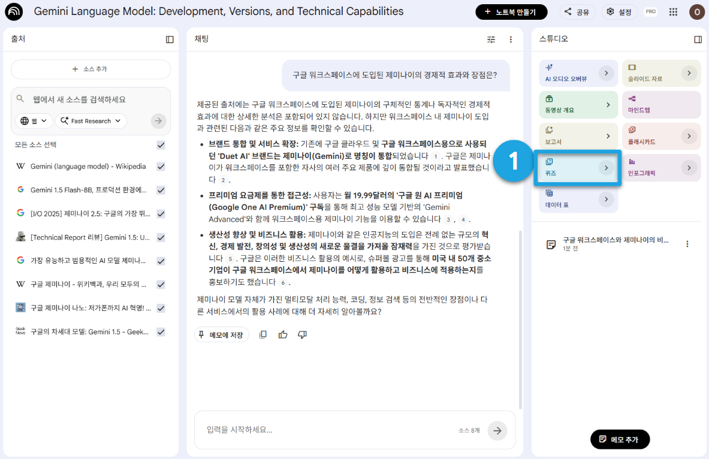This screenshot has height=459, width=709.
Task: Open citation number 3 chip
Action: [448, 220]
